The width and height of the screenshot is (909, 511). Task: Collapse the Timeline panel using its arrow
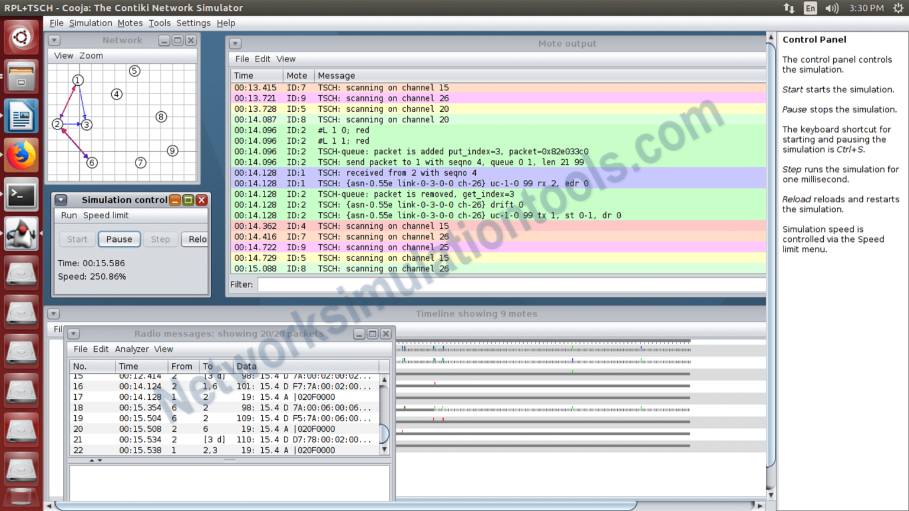pyautogui.click(x=53, y=313)
